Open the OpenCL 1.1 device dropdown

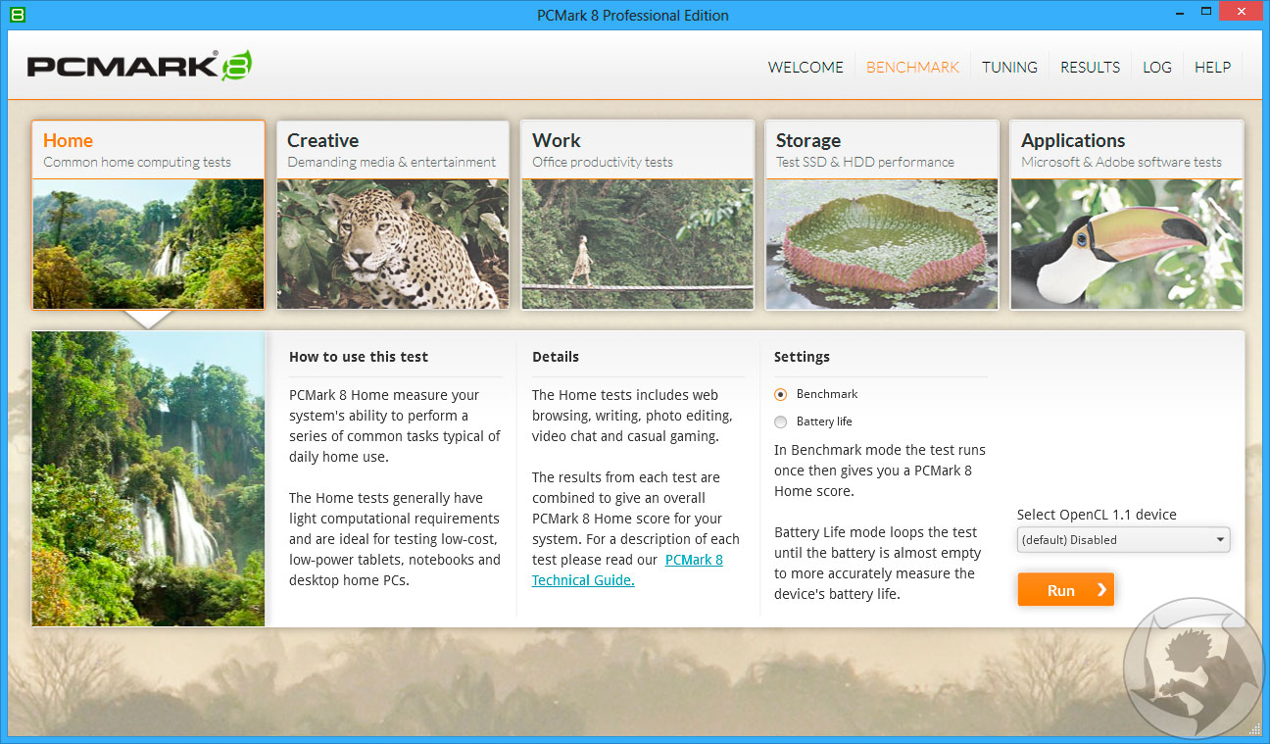(x=1123, y=540)
